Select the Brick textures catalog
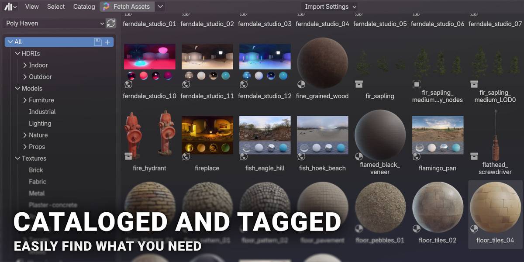524x262 pixels. 36,170
